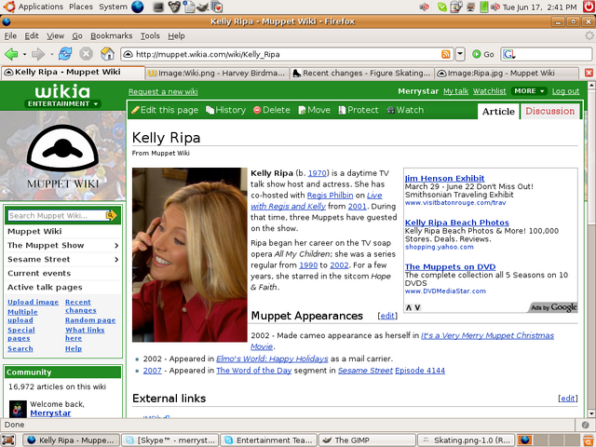Click the Current events sidebar item
The width and height of the screenshot is (596, 447).
coord(39,273)
